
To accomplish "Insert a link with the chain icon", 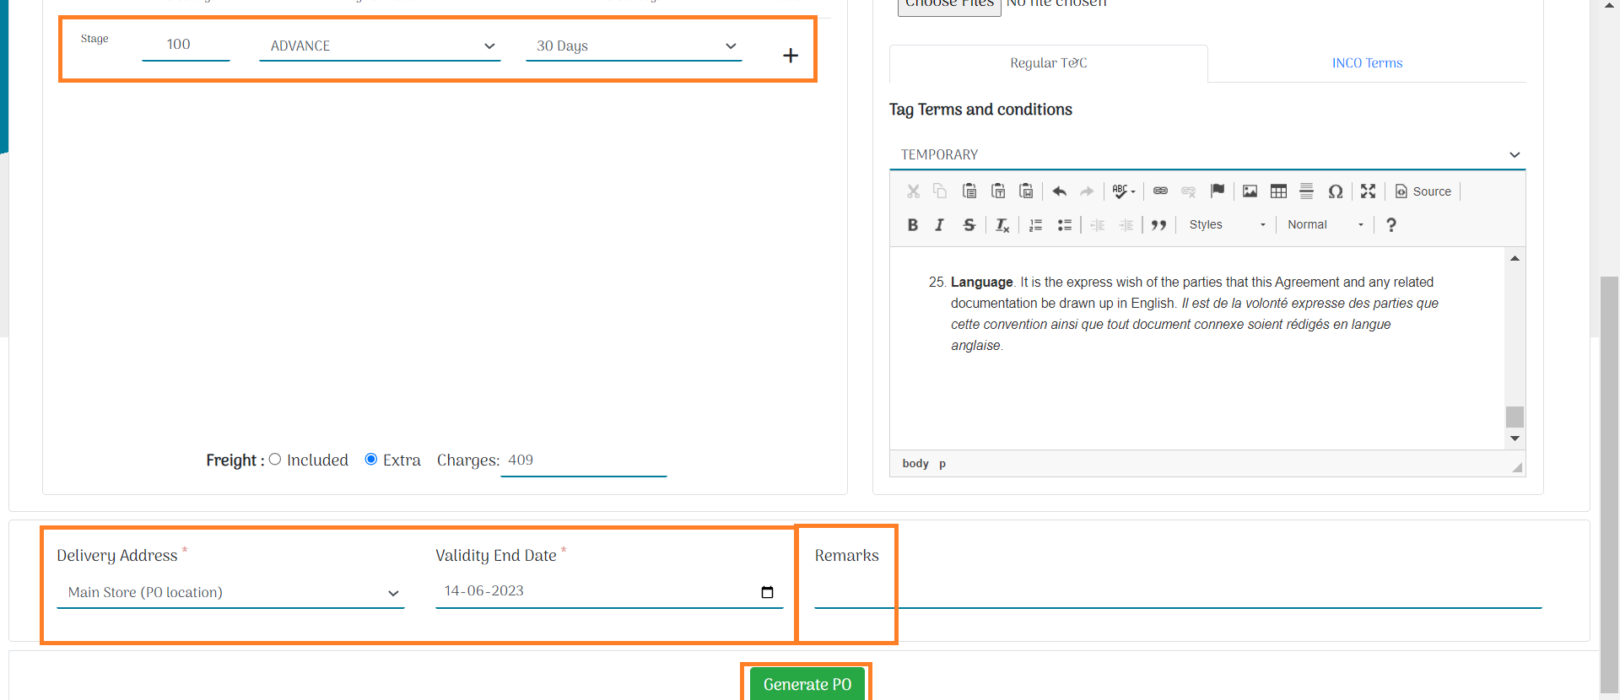I will [x=1160, y=191].
